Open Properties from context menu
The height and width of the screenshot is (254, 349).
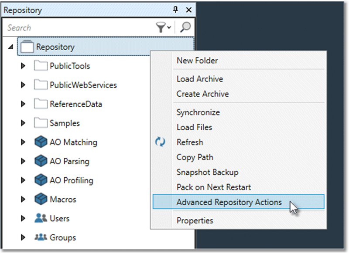(x=195, y=220)
